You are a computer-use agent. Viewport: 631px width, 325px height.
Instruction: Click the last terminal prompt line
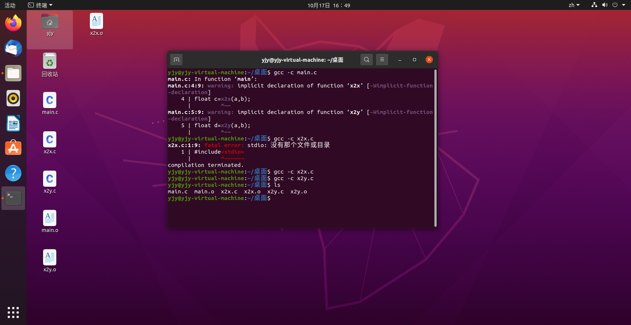tap(219, 198)
